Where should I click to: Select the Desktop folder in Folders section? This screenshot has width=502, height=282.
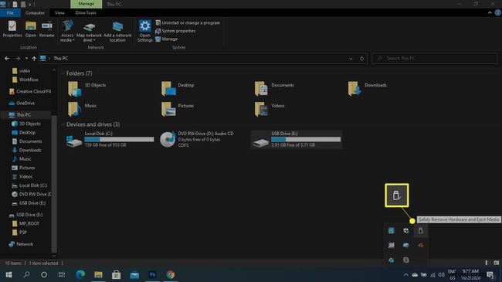tap(178, 88)
